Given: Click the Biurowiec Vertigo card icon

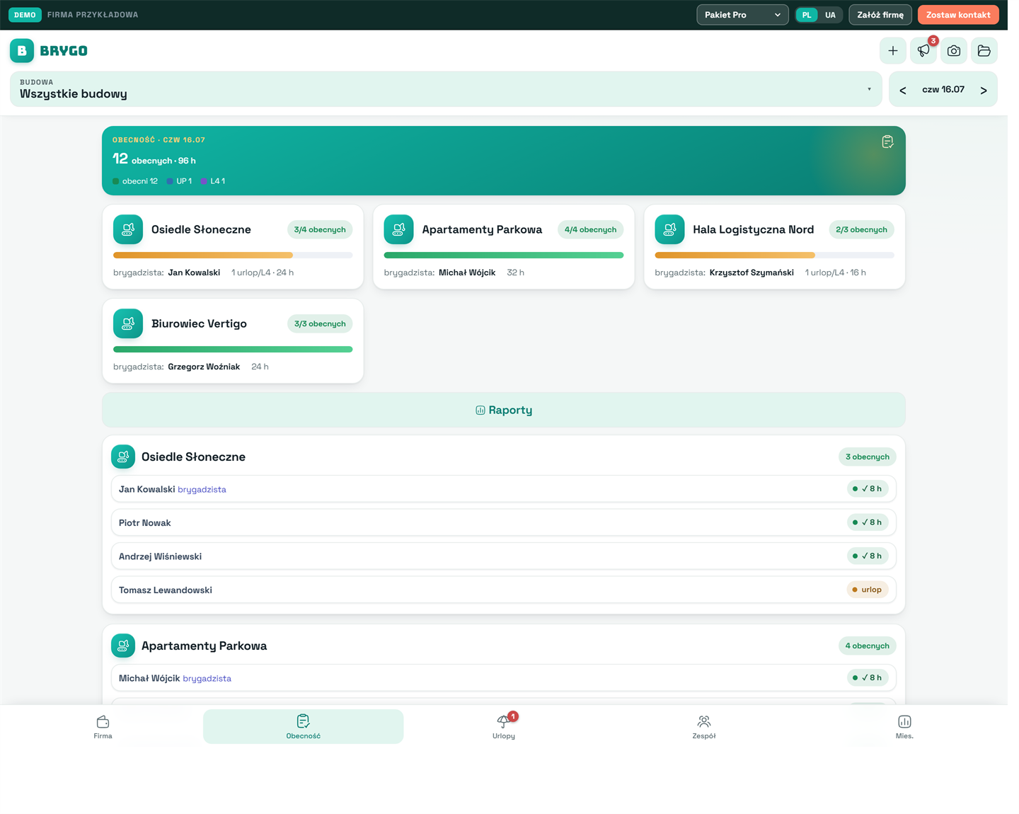Looking at the screenshot, I should coord(128,323).
